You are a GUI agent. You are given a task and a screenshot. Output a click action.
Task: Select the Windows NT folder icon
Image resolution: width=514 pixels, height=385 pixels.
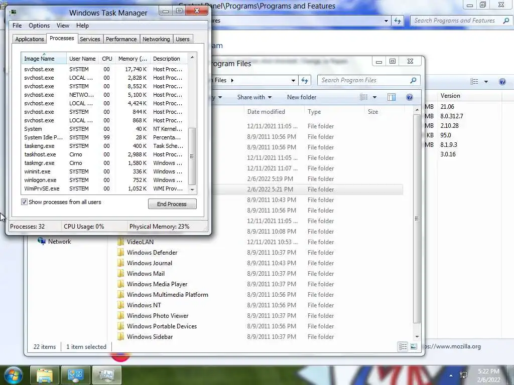(x=121, y=305)
